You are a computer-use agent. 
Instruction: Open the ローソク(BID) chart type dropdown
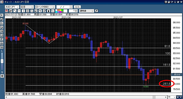[x=45, y=7]
